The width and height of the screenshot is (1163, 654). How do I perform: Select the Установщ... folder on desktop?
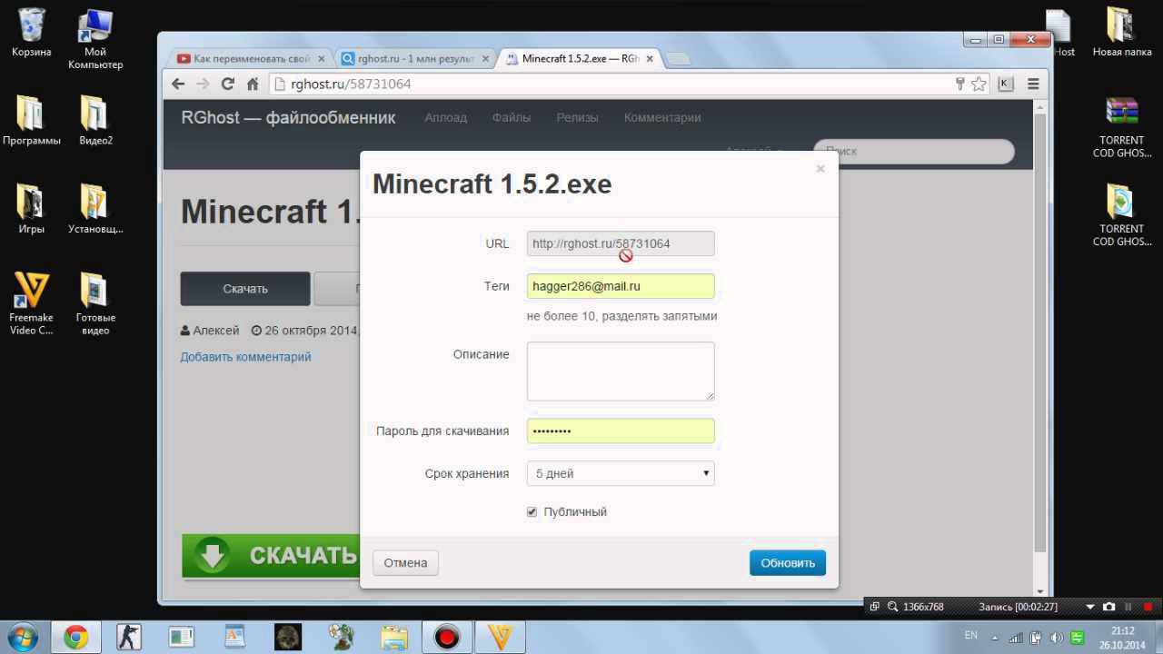pyautogui.click(x=95, y=208)
